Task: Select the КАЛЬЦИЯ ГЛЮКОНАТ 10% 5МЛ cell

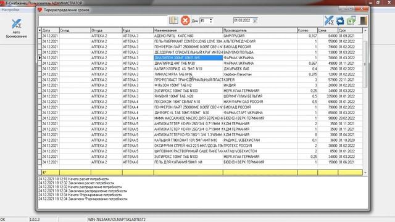Action: [x=188, y=140]
